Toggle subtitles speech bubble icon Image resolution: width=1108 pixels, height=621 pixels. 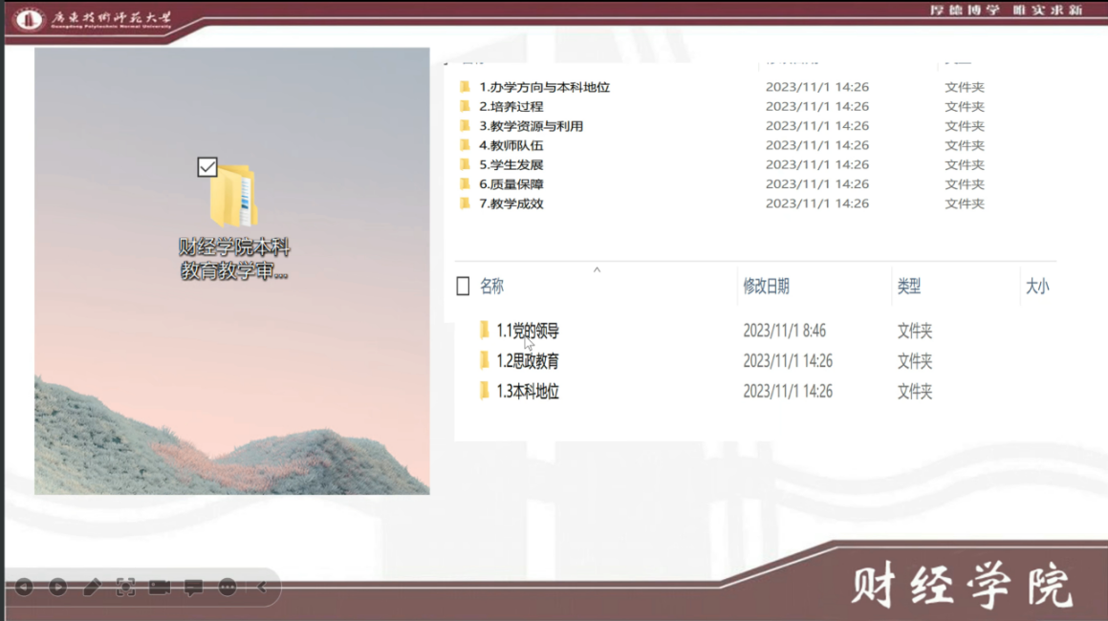click(193, 587)
